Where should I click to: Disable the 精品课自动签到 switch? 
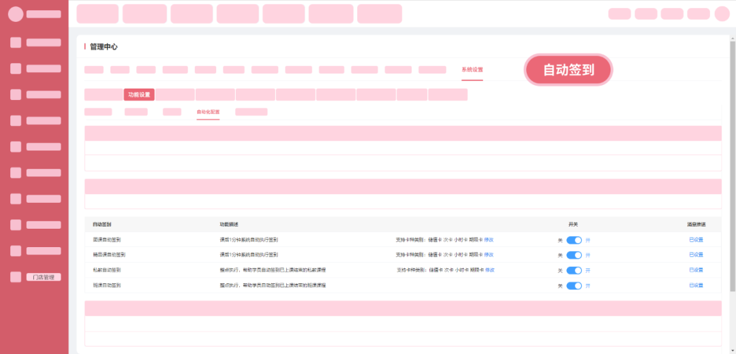tap(574, 255)
